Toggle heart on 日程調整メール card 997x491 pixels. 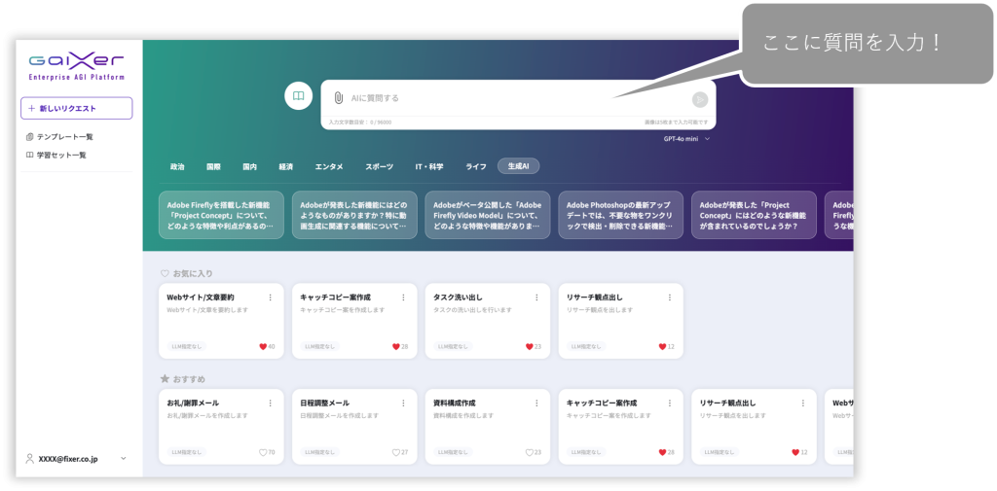(395, 452)
